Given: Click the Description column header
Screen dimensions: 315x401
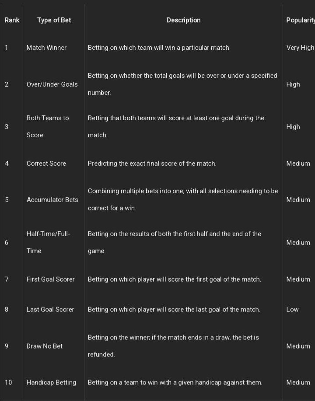Looking at the screenshot, I should click(x=183, y=20).
